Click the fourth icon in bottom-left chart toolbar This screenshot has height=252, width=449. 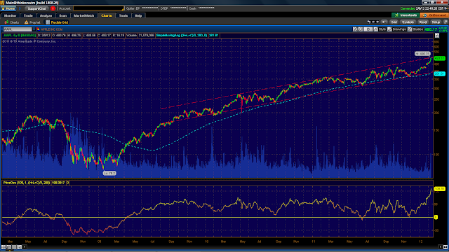click(20, 247)
